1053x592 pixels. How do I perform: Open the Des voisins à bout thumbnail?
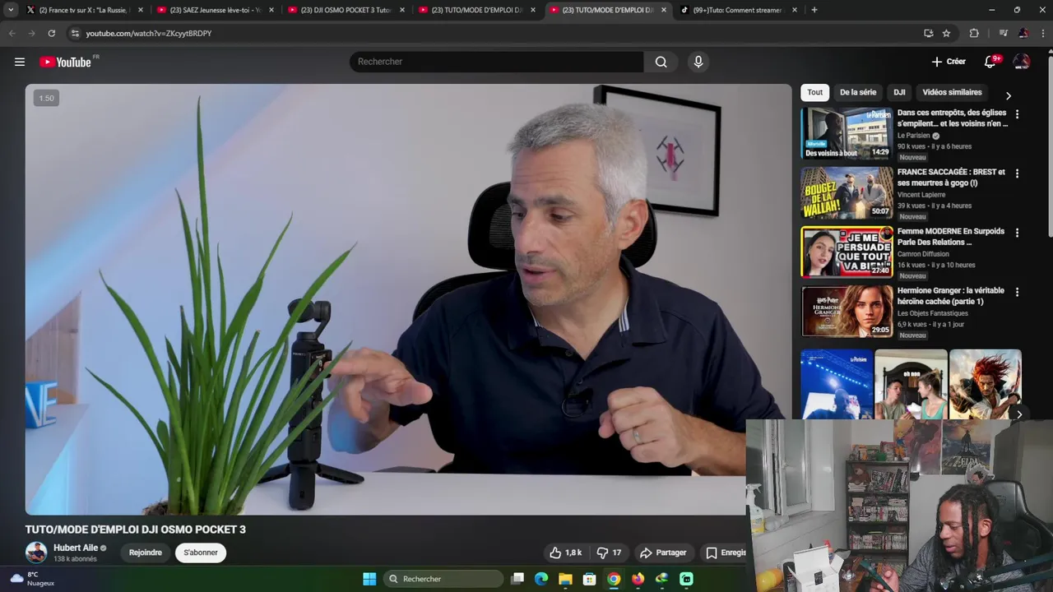(847, 133)
